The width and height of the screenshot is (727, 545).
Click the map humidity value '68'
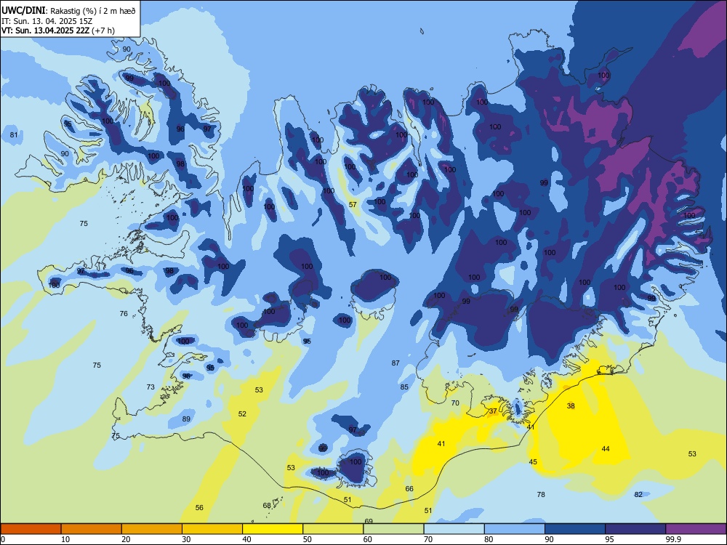coord(267,505)
